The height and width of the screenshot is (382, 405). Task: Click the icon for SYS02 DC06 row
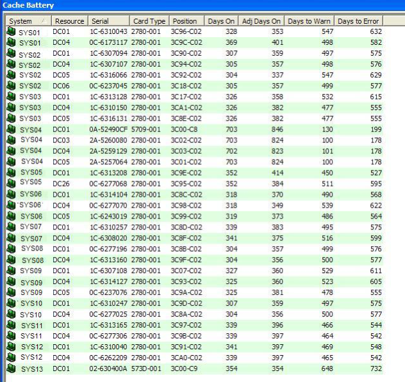point(11,85)
